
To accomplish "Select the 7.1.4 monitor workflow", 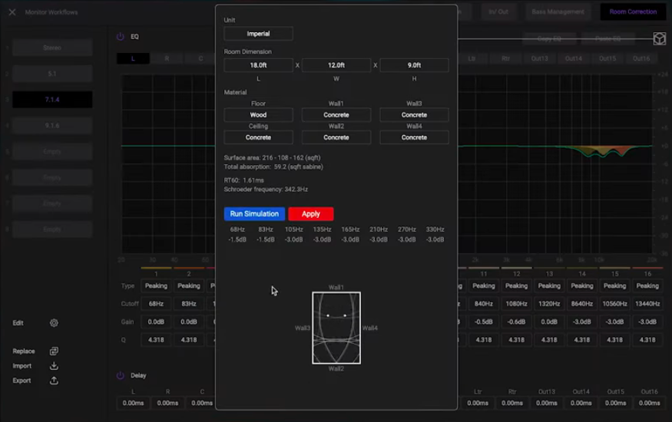I will (x=52, y=100).
